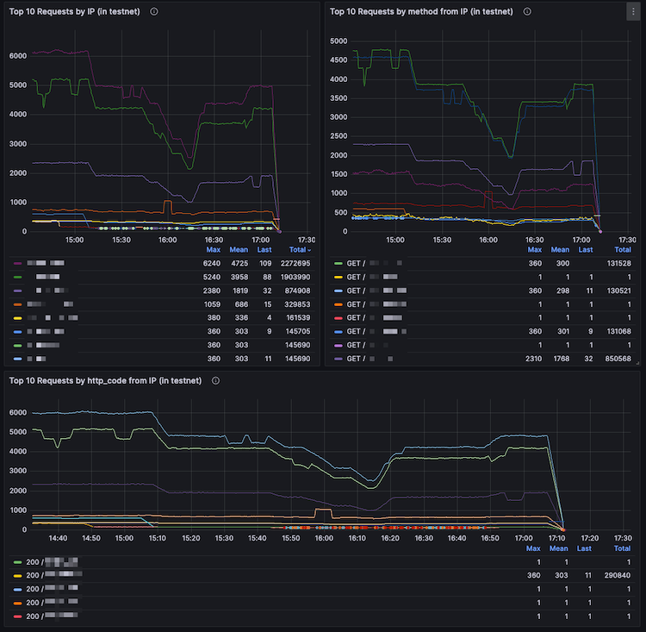Click yellow swatch in IP legend, max 380
Viewport: 646px width, 632px height.
[x=18, y=318]
